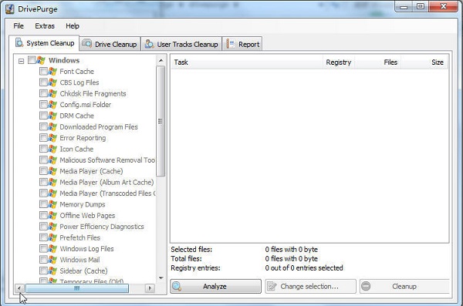Enable the Error Reporting checkbox
The width and height of the screenshot is (463, 306).
(43, 138)
